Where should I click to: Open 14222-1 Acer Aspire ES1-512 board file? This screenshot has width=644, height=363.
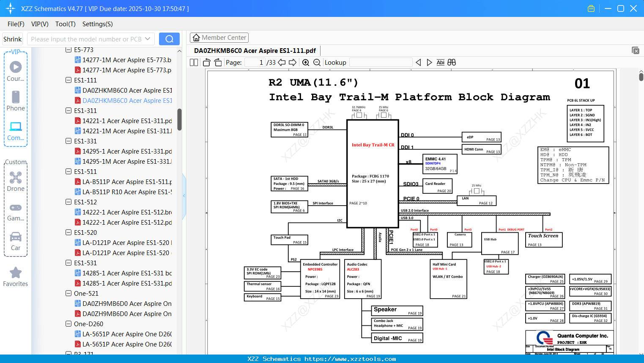(123, 212)
